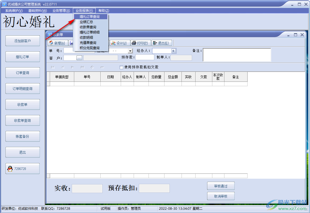Click the 收款单查询 sidebar button
The image size is (310, 213).
click(23, 120)
